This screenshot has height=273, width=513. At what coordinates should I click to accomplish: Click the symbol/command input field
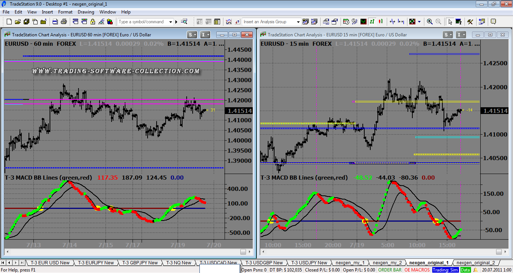coord(143,22)
